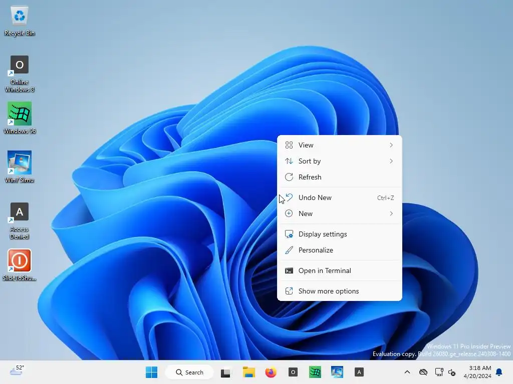
Task: Open the Access Denied taskbar icon
Action: [359, 372]
